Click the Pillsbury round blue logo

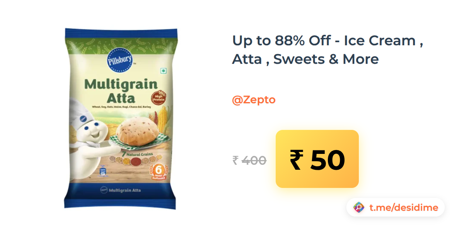(120, 61)
